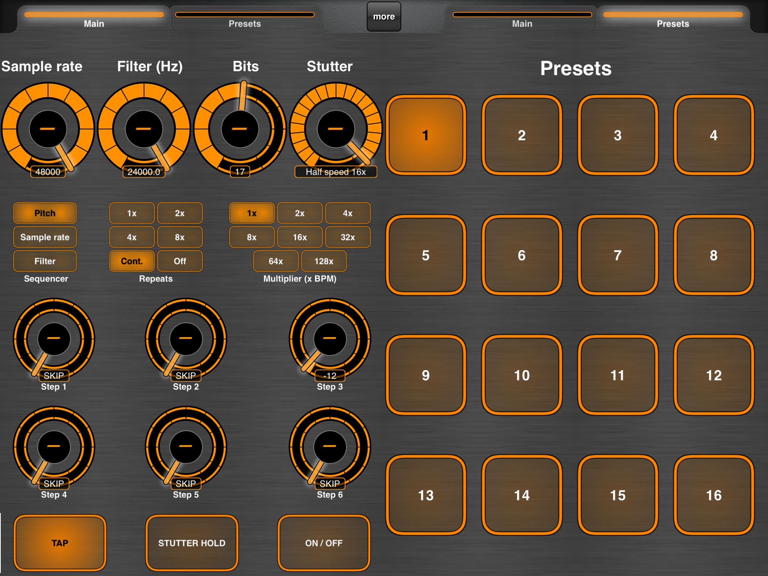This screenshot has height=576, width=768.
Task: Load preset 12
Action: tap(714, 375)
